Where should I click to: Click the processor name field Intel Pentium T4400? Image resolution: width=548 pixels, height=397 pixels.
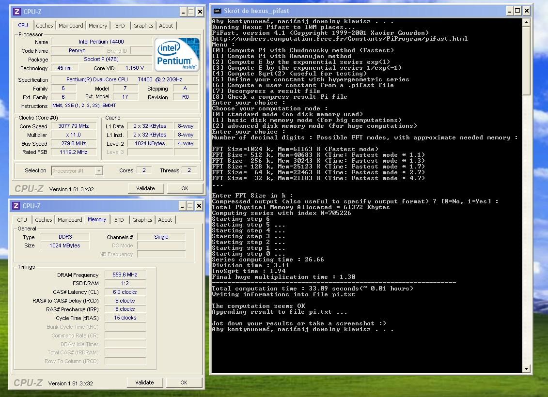pos(101,42)
